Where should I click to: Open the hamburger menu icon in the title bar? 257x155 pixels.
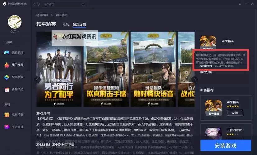240,4
